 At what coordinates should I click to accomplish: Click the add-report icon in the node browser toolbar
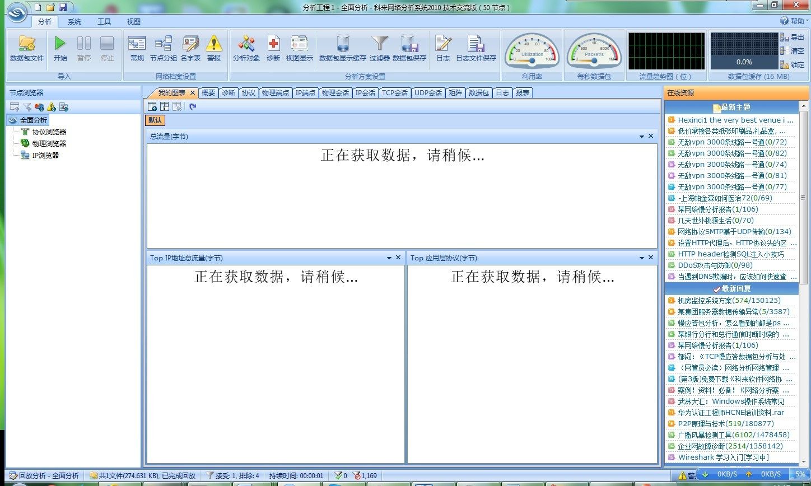click(x=64, y=107)
